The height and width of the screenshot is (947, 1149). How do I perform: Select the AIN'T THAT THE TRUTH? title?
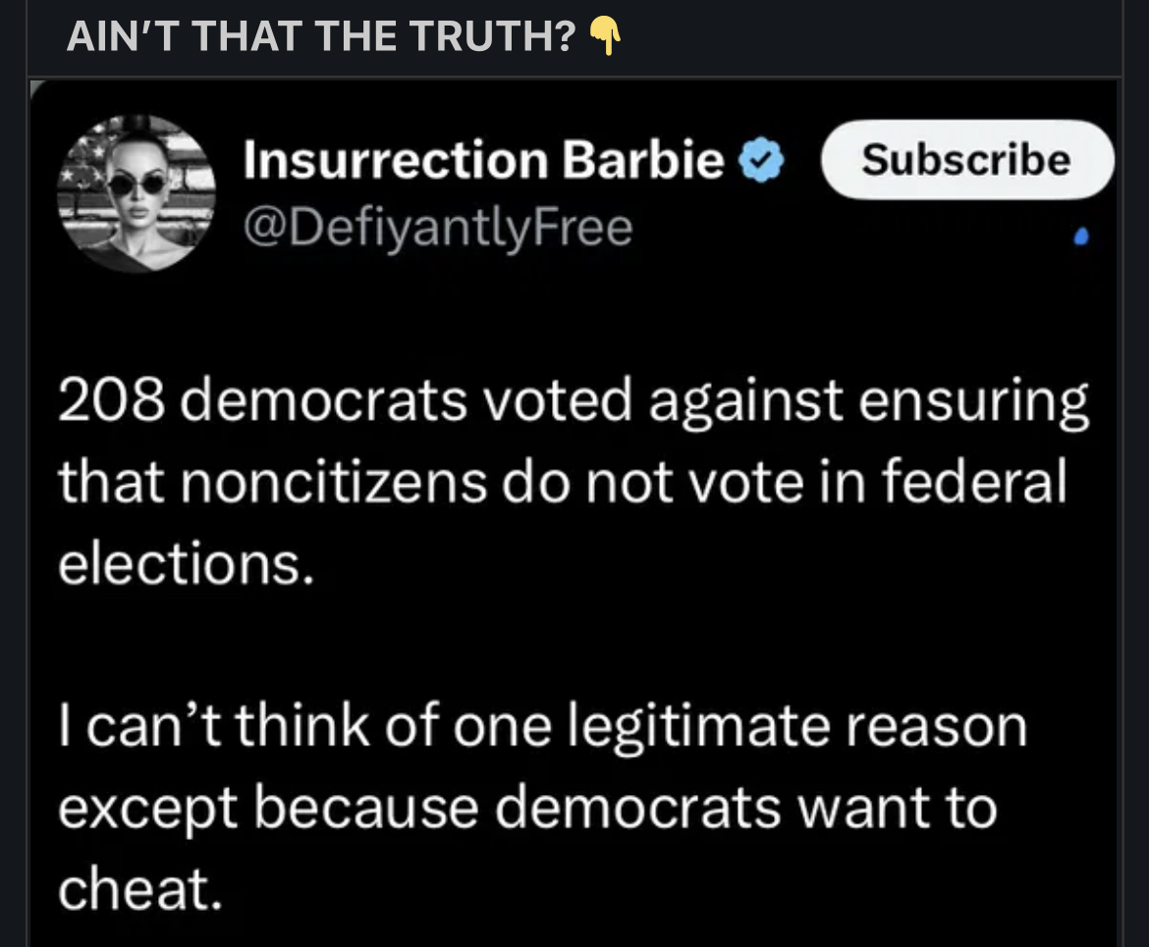click(x=321, y=38)
